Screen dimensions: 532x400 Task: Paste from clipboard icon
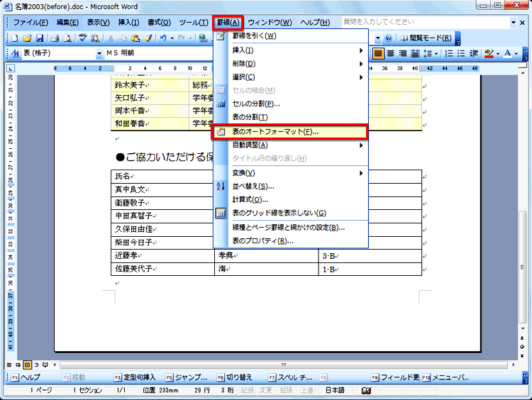(135, 38)
